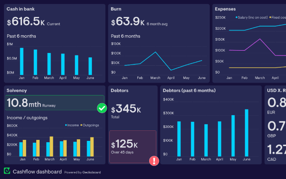This screenshot has height=179, width=286.
Task: Click the yellow Outgoings legend dot
Action: (x=82, y=125)
